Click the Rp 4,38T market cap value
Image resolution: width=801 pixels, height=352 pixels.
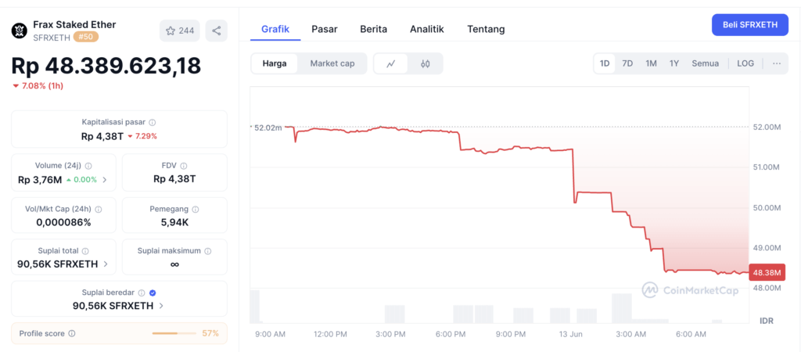102,136
